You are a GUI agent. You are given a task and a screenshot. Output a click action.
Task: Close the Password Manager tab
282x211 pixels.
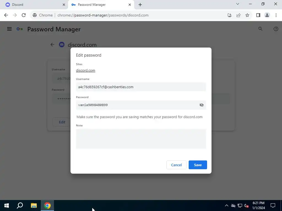[130, 5]
